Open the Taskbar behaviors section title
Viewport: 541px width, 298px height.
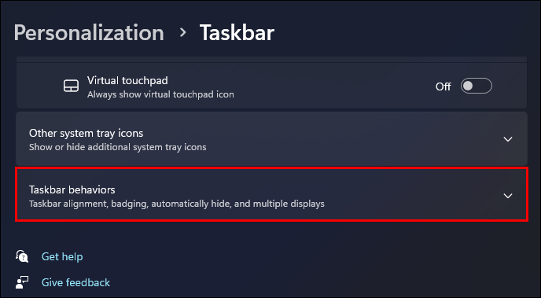click(x=72, y=189)
